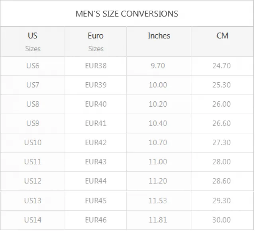Select the US6 size cell
The height and width of the screenshot is (231, 255).
click(x=33, y=66)
